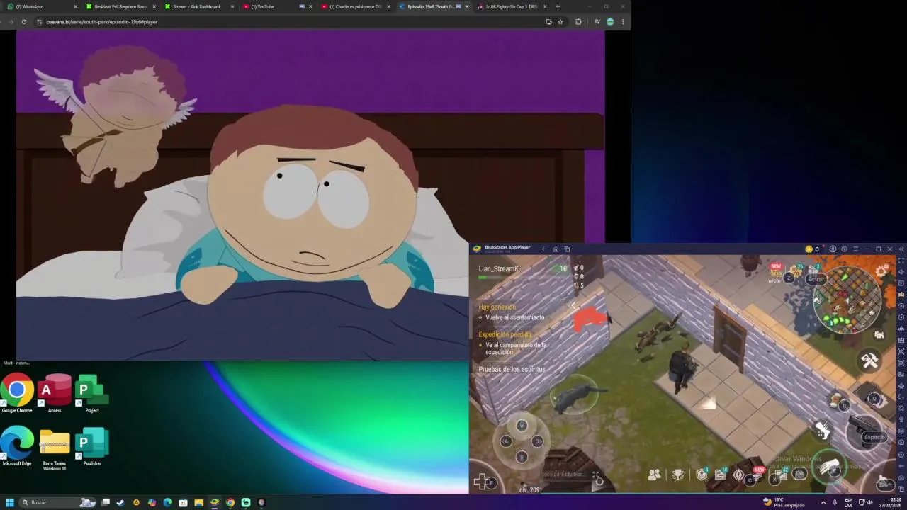The width and height of the screenshot is (907, 510).
Task: Open the Publisher desktop shortcut
Action: [91, 446]
